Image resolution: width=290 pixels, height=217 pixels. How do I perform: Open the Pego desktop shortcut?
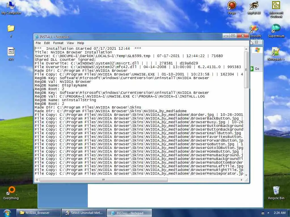tap(232, 7)
